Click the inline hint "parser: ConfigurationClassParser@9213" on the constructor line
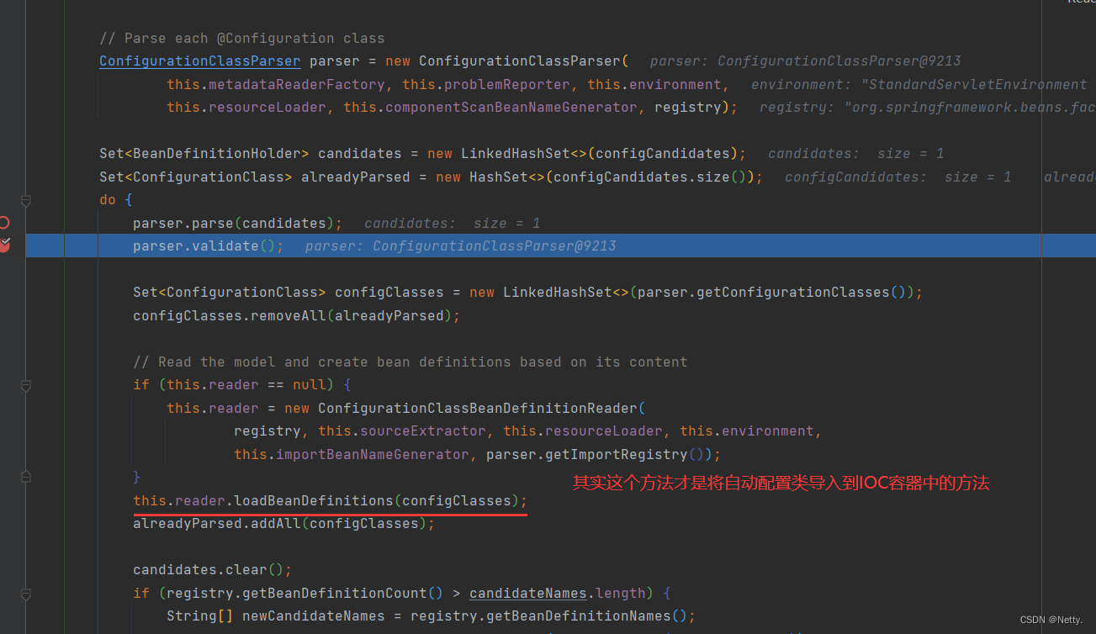 pos(805,61)
